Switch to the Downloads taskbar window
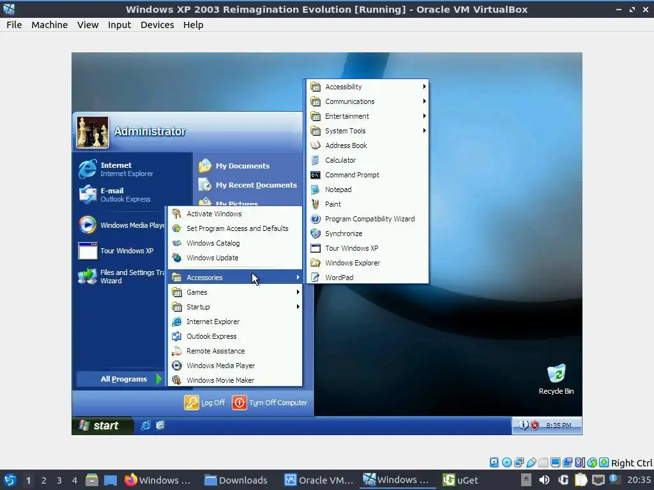Image resolution: width=654 pixels, height=490 pixels. pyautogui.click(x=236, y=480)
